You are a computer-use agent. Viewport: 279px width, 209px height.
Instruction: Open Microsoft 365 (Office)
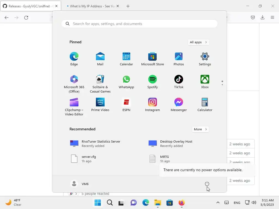[x=74, y=84]
